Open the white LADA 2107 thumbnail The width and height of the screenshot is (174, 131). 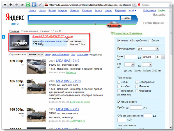(x=19, y=43)
